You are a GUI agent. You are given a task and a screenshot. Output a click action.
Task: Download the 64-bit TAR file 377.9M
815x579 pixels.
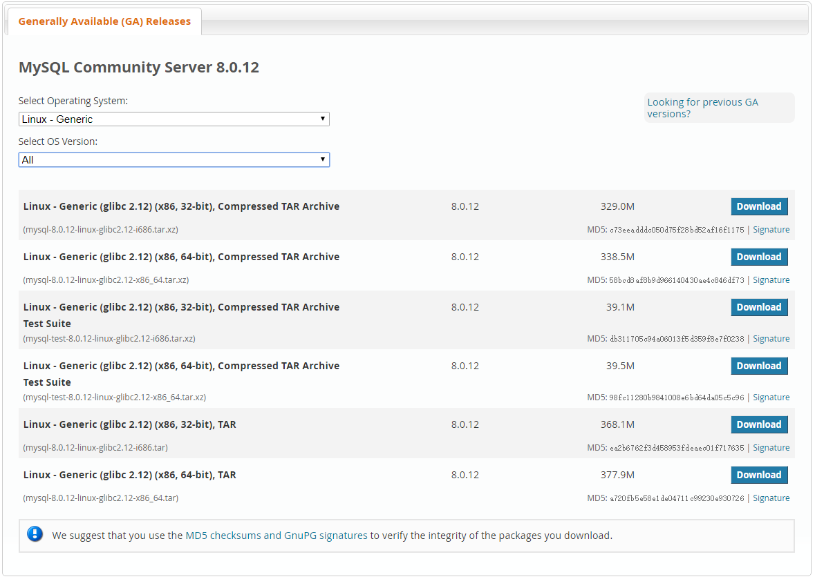tap(759, 475)
